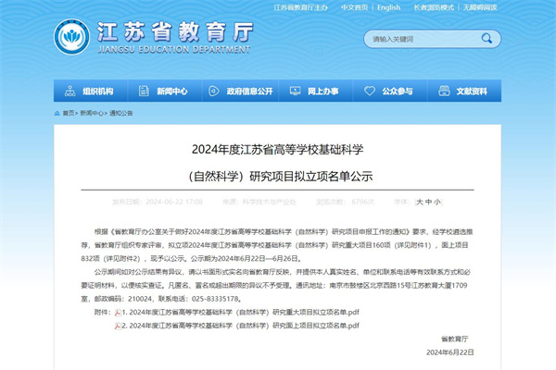Viewport: 556px width, 370px height.
Task: Click the 组织机构 organization icon
Action: pyautogui.click(x=70, y=92)
